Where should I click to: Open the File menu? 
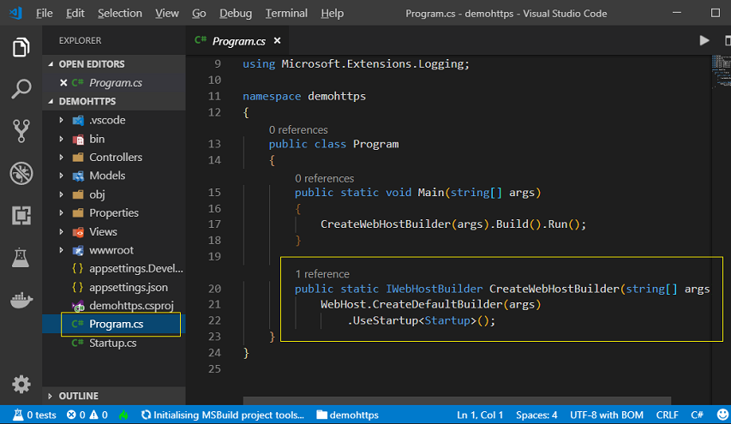tap(45, 13)
